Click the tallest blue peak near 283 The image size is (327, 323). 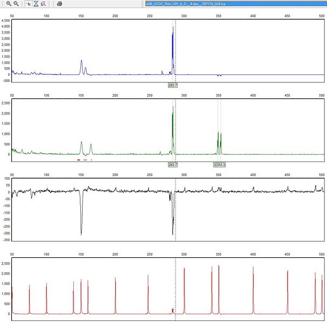pyautogui.click(x=173, y=38)
